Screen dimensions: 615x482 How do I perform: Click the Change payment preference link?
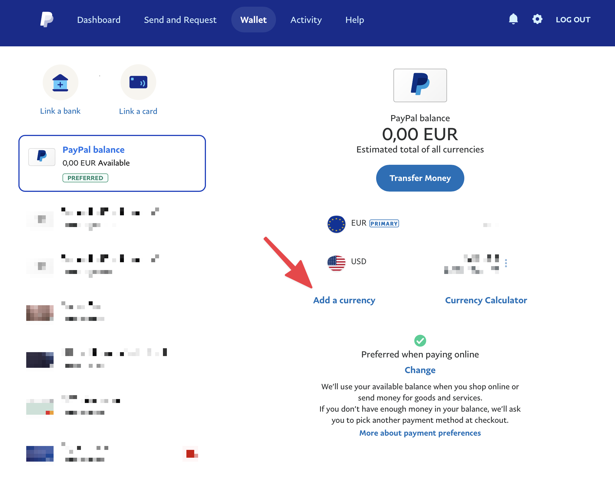click(x=420, y=370)
